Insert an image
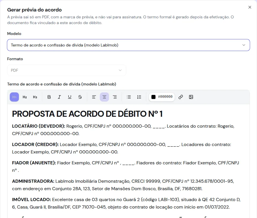257x218 pixels. click(191, 97)
